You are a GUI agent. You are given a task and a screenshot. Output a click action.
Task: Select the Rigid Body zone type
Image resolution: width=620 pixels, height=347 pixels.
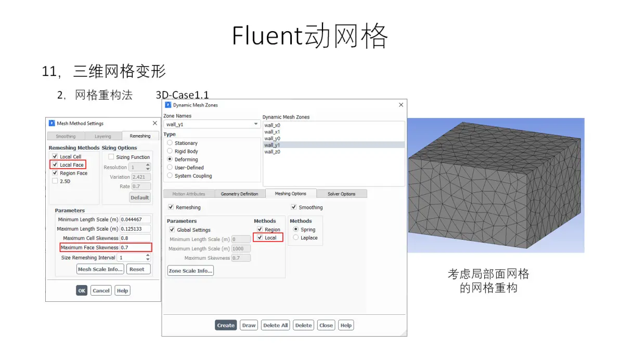tap(170, 151)
